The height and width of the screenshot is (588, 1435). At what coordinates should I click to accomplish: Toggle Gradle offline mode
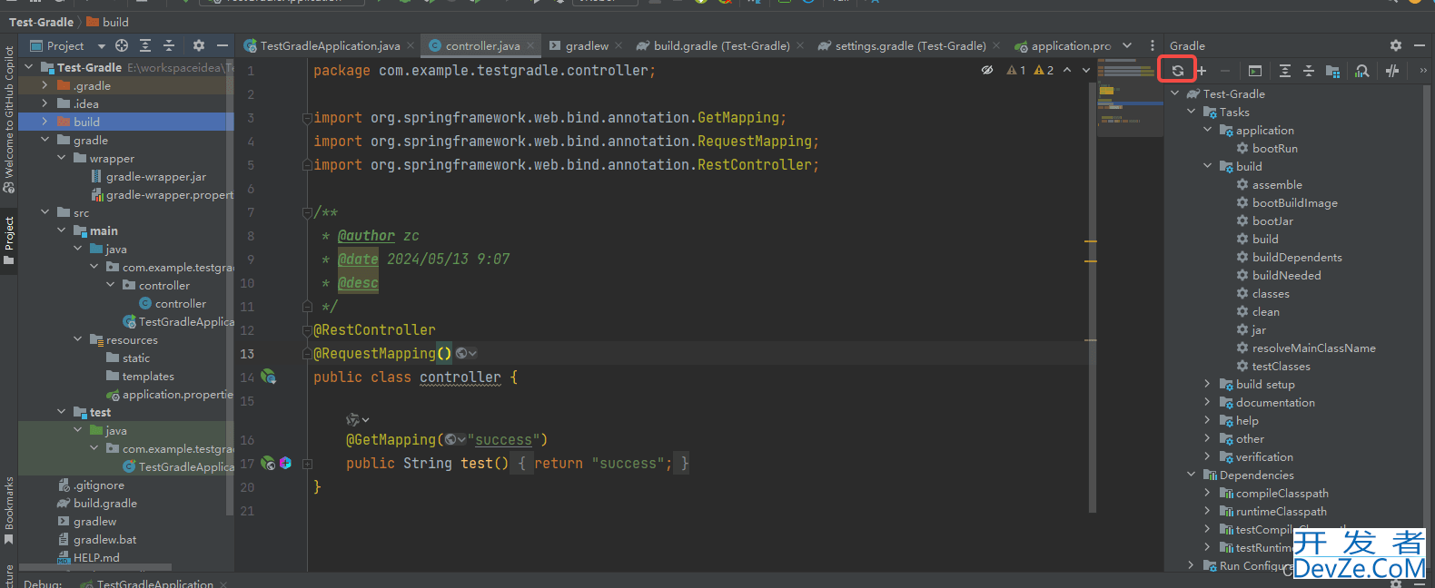(x=1392, y=71)
